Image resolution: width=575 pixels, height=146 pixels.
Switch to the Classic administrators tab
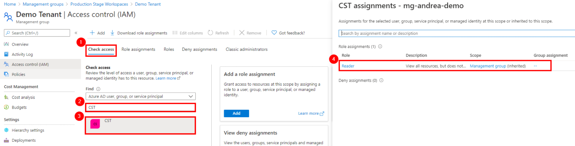coord(247,49)
